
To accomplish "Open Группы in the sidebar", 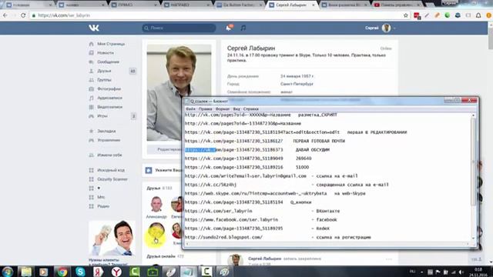I will [x=104, y=80].
